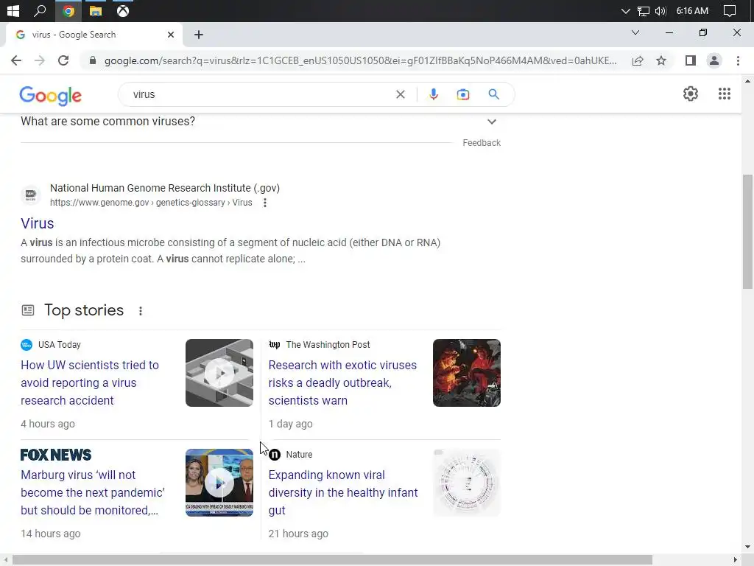This screenshot has width=754, height=566.
Task: Click the Fox News logo
Action: pos(56,455)
